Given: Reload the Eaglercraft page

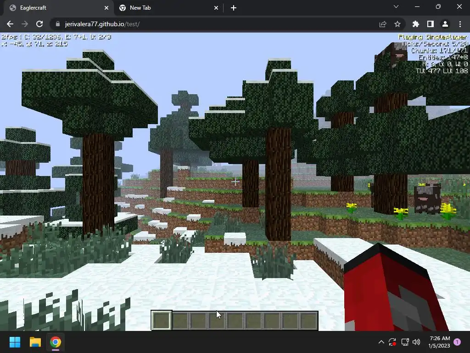Looking at the screenshot, I should (39, 24).
